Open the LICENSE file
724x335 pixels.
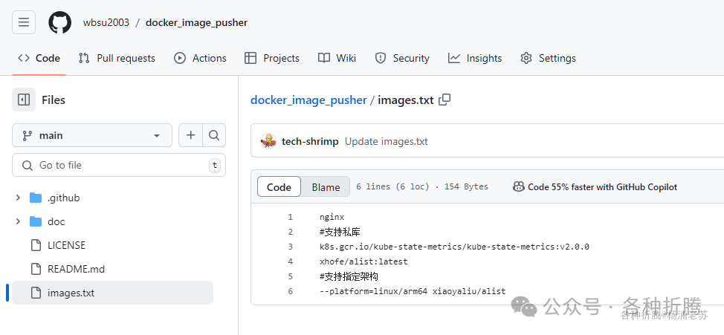[66, 245]
